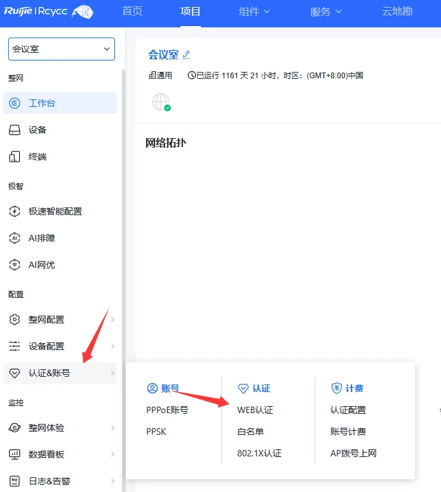Expand 日志&告警 submenu

pos(60,481)
